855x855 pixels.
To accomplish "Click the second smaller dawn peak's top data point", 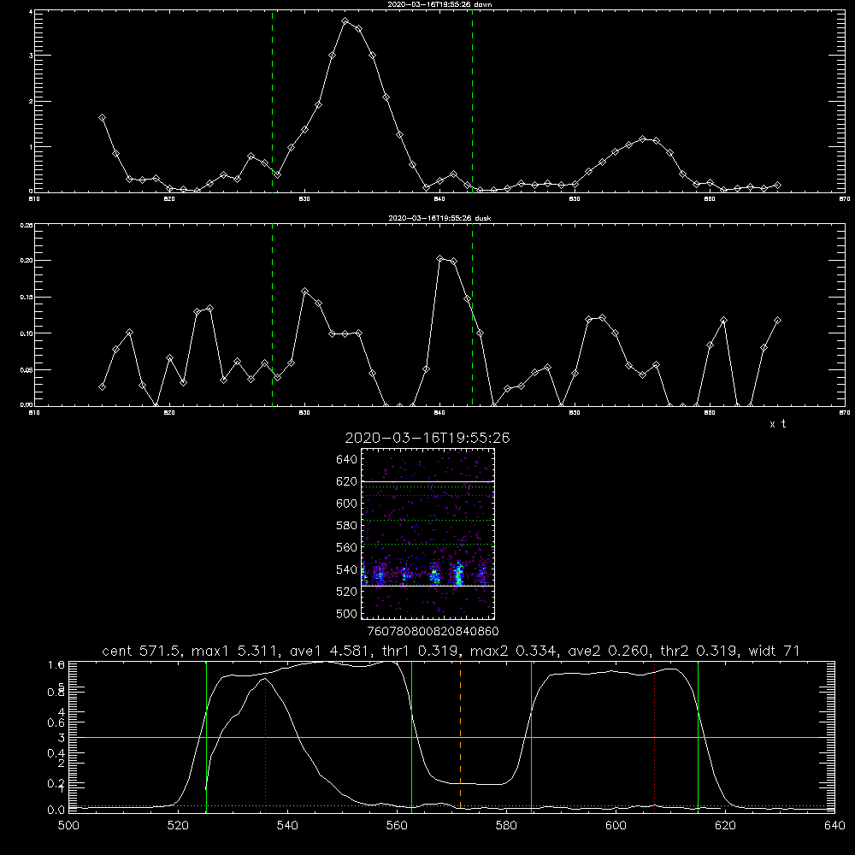I will (643, 139).
